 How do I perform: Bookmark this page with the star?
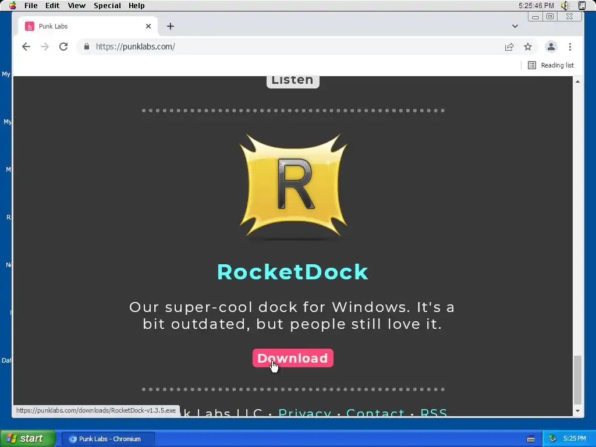(528, 47)
